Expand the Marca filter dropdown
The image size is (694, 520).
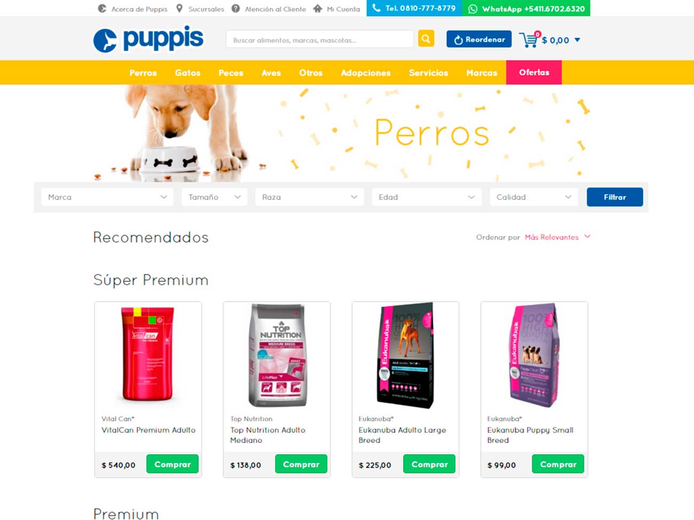tap(107, 197)
